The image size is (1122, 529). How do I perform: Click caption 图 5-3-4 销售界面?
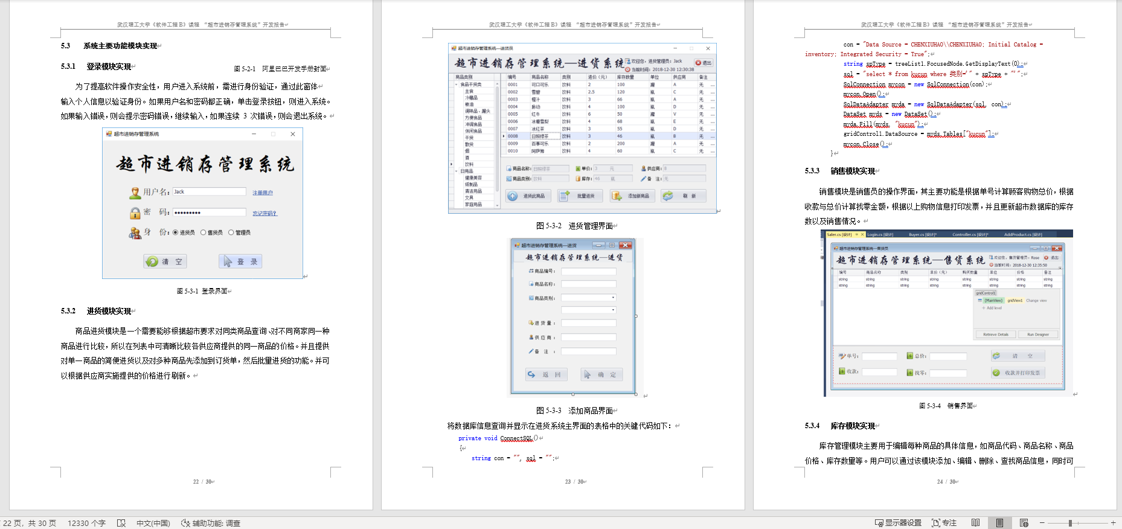click(946, 406)
